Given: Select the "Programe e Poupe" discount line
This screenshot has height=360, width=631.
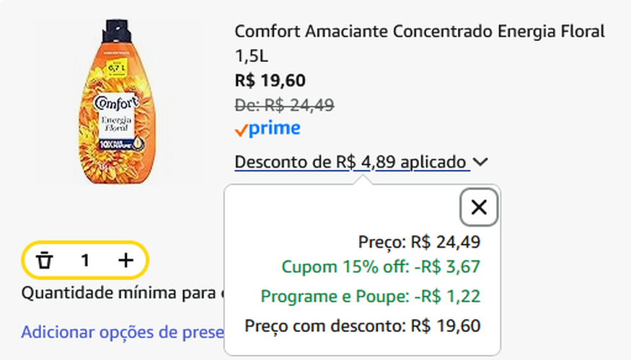Looking at the screenshot, I should click(x=370, y=297).
